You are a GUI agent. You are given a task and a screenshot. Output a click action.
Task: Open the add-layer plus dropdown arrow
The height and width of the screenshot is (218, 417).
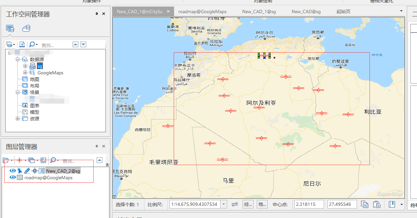(x=25, y=160)
